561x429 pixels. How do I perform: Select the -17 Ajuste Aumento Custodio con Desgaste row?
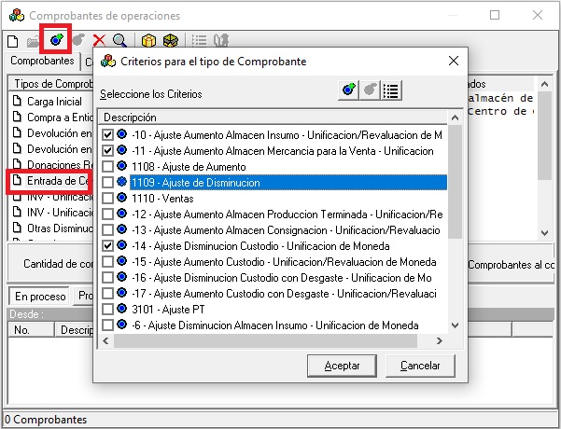pos(284,294)
